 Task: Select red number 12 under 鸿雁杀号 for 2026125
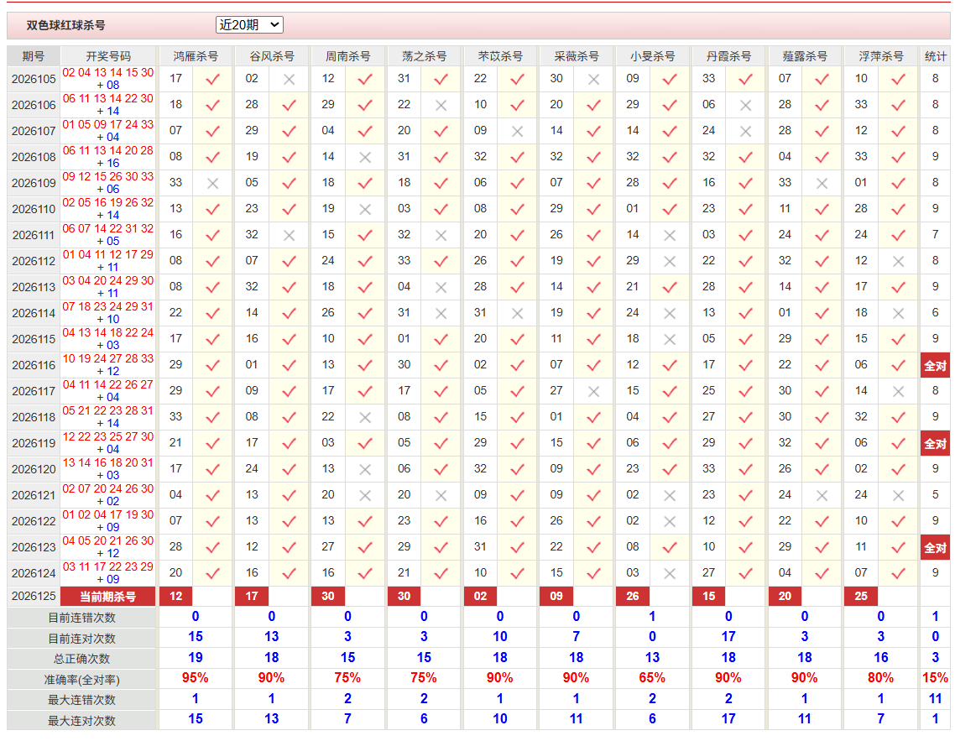pos(176,597)
